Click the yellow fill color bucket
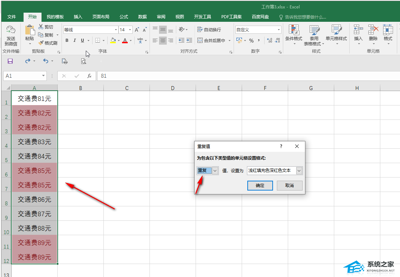This screenshot has height=277, width=400. pos(113,41)
